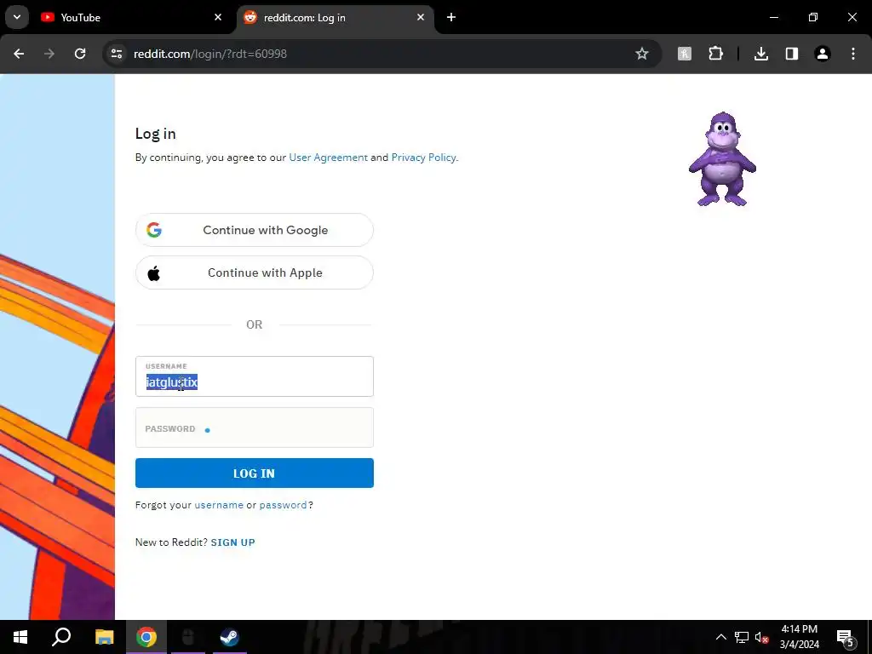Image resolution: width=872 pixels, height=654 pixels.
Task: Open Chrome's three-dot menu
Action: point(853,54)
